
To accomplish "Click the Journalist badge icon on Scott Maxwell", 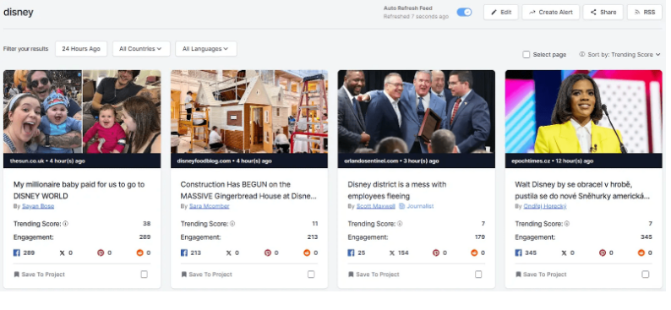I will tap(401, 206).
